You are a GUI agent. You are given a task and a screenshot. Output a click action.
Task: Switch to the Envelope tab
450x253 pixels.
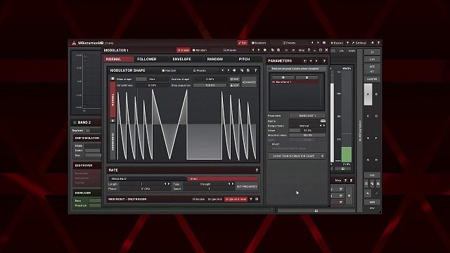(181, 59)
